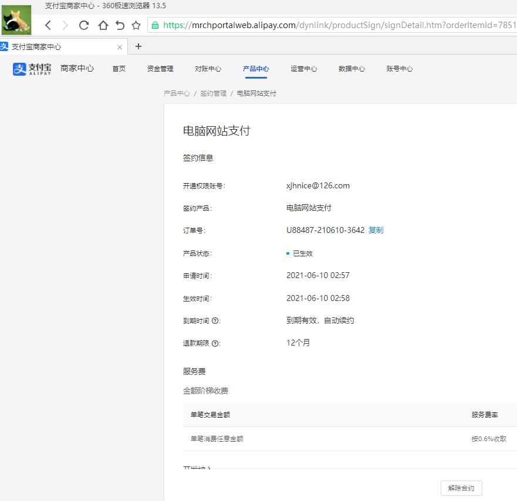Click 商家中心 header text
517x501 pixels.
coord(77,68)
